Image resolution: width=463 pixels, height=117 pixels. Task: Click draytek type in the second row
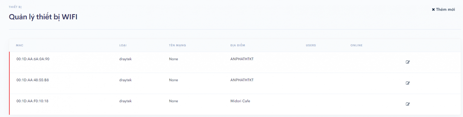(125, 80)
